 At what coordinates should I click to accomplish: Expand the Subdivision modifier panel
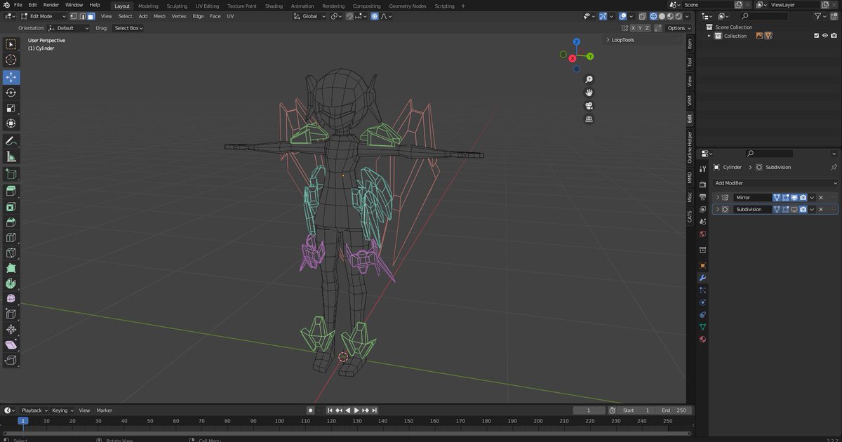click(717, 209)
